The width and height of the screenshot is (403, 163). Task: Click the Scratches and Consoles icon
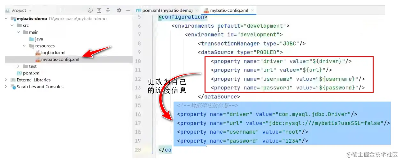tap(13, 87)
